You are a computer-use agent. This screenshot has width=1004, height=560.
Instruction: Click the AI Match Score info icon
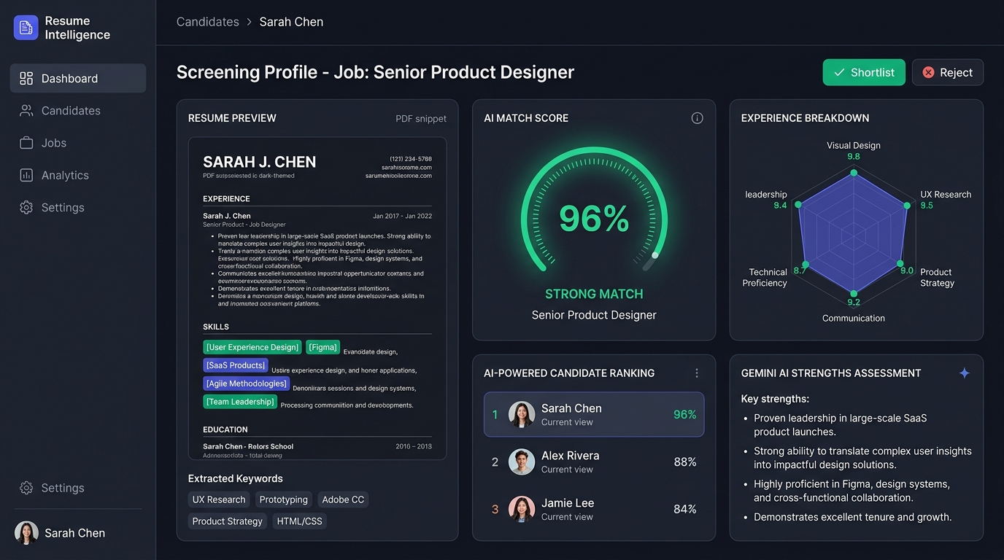point(698,118)
